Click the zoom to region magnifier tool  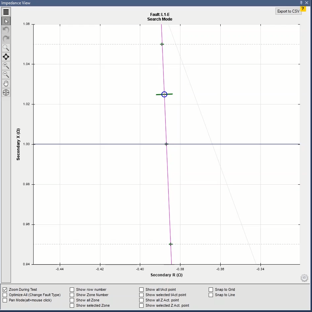pos(6,48)
